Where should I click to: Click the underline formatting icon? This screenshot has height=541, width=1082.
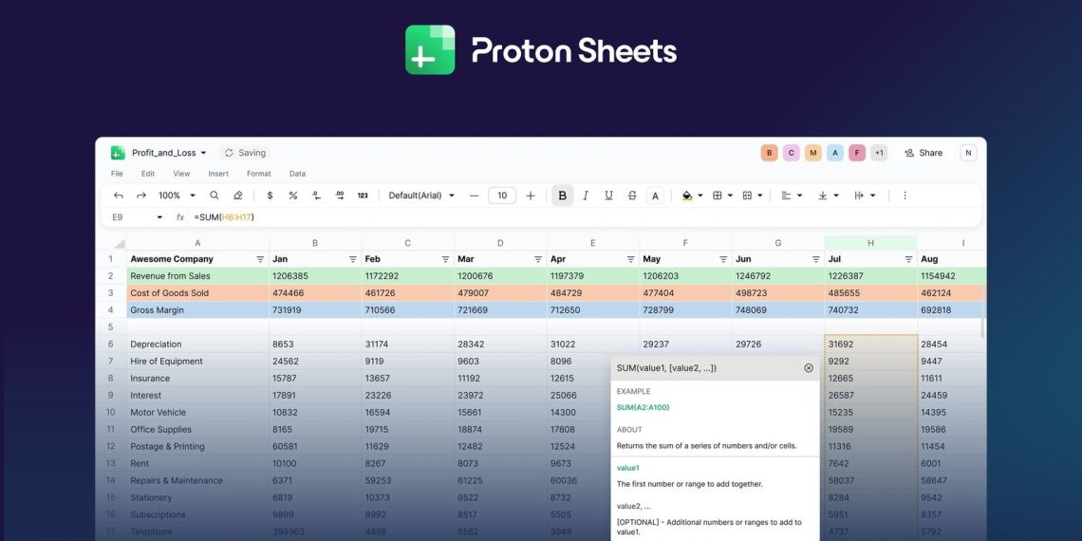(608, 196)
